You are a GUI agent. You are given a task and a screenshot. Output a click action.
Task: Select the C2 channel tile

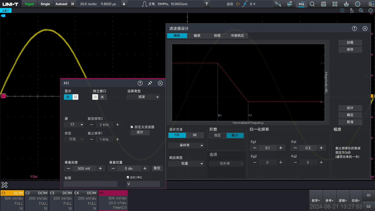click(37, 201)
